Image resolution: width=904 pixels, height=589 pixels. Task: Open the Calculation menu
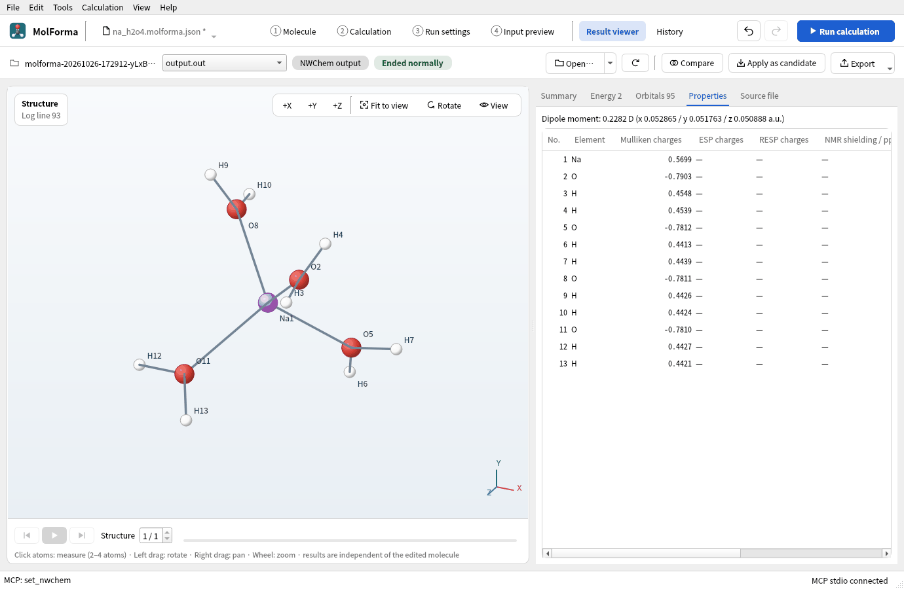tap(102, 7)
